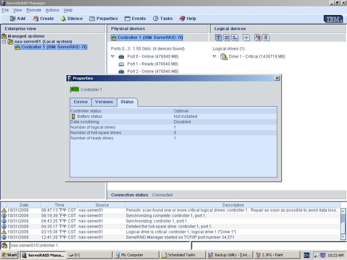Click the Data scrubbing Disabled value

[182, 122]
